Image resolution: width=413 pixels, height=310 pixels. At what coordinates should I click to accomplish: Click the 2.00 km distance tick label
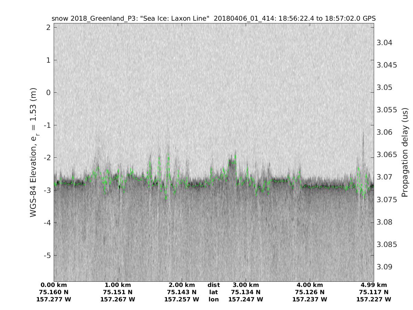[x=182, y=285]
